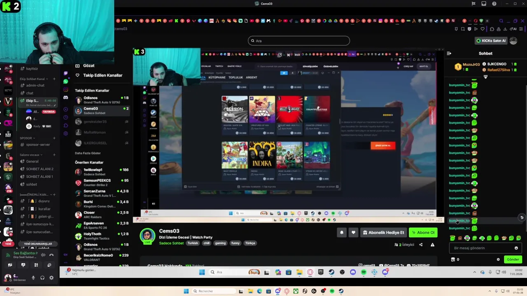Collapse the Kick player sidebar arrow
This screenshot has width=527, height=296.
point(153,203)
